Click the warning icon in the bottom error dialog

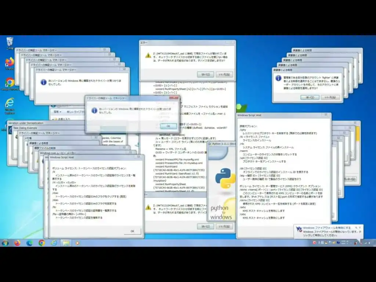point(148,207)
